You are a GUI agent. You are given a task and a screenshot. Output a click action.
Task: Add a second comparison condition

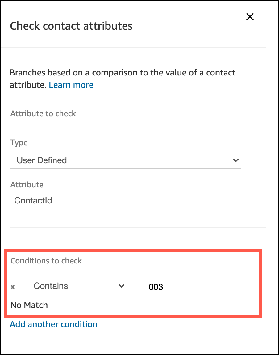click(x=53, y=324)
